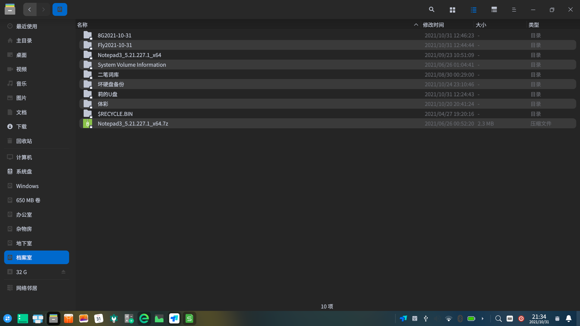Viewport: 580px width, 326px height.
Task: Sort by 大小 column header
Action: pos(481,25)
